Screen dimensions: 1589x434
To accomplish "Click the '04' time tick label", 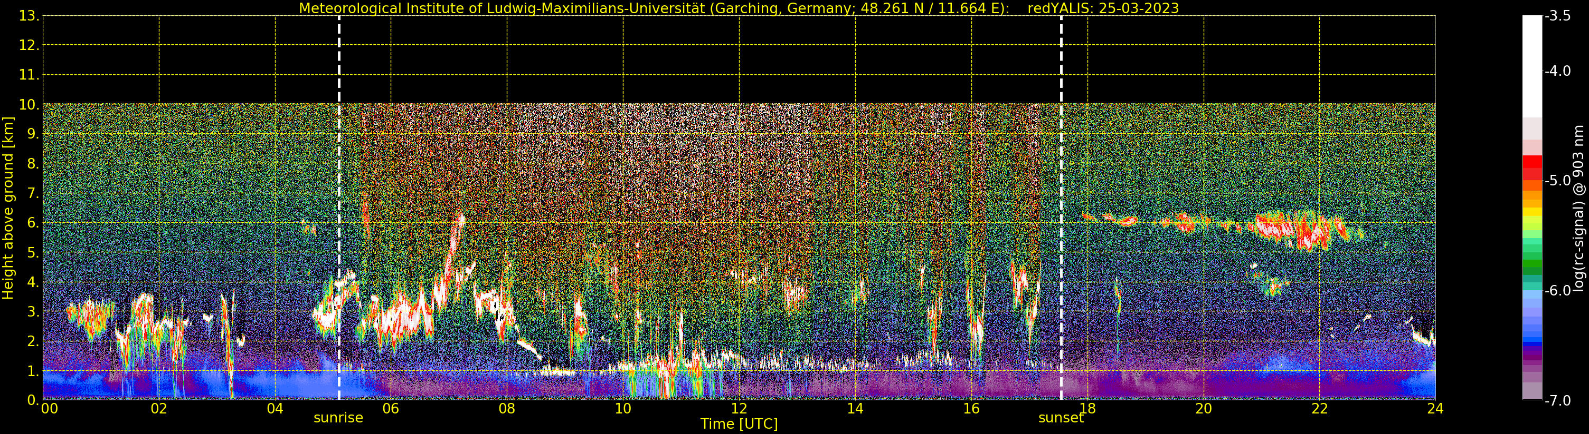I will 275,409.
